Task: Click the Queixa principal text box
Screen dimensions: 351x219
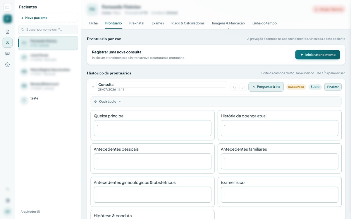Action: tap(152, 128)
